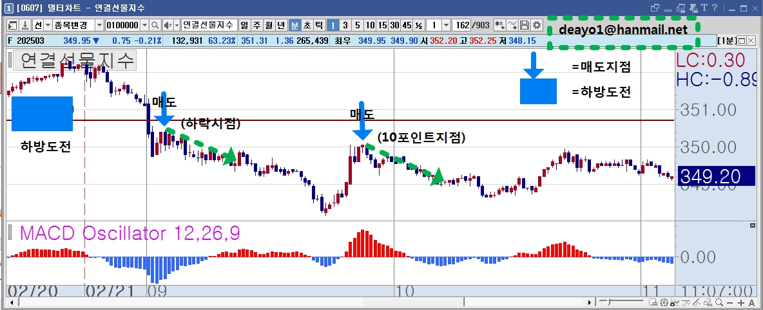Click the MACD Oscillator 12,26,9 label

pos(130,233)
